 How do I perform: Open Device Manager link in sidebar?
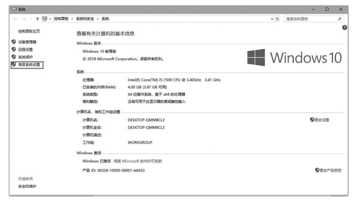click(27, 42)
